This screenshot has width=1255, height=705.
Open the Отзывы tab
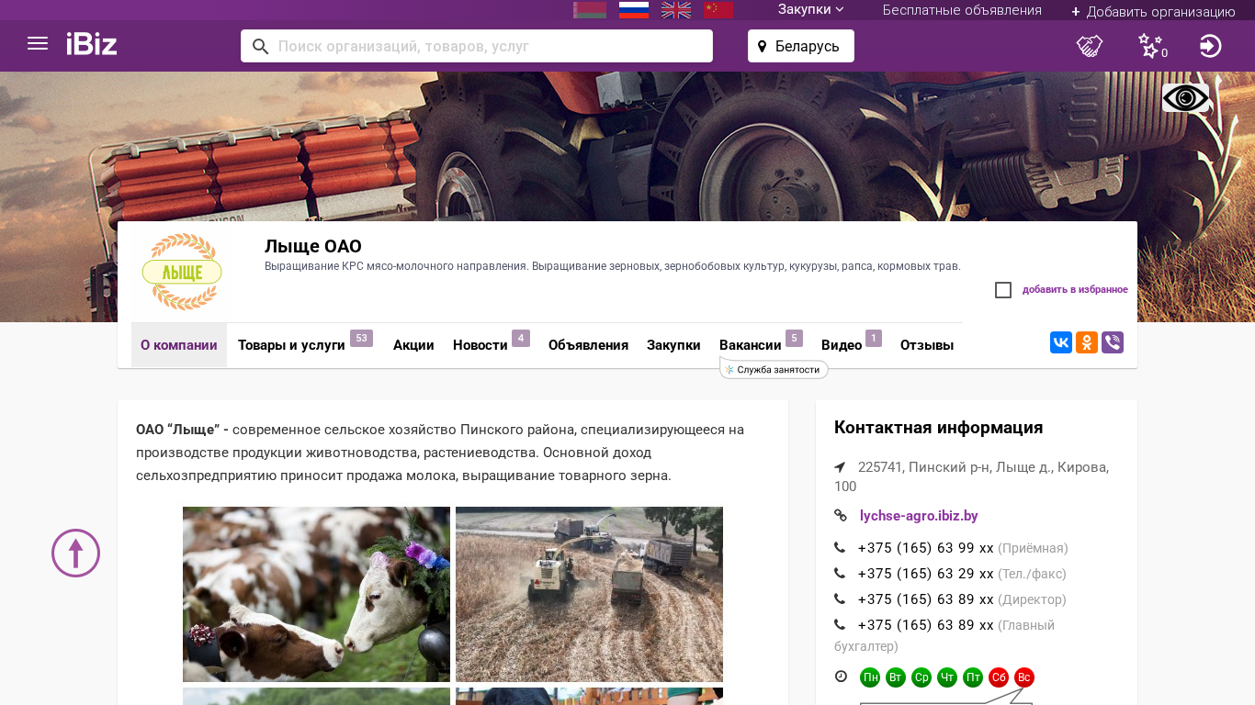pos(927,345)
